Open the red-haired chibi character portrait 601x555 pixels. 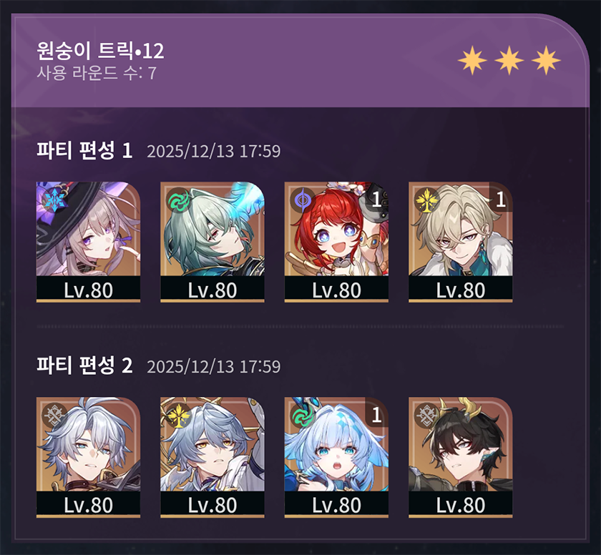(x=336, y=242)
